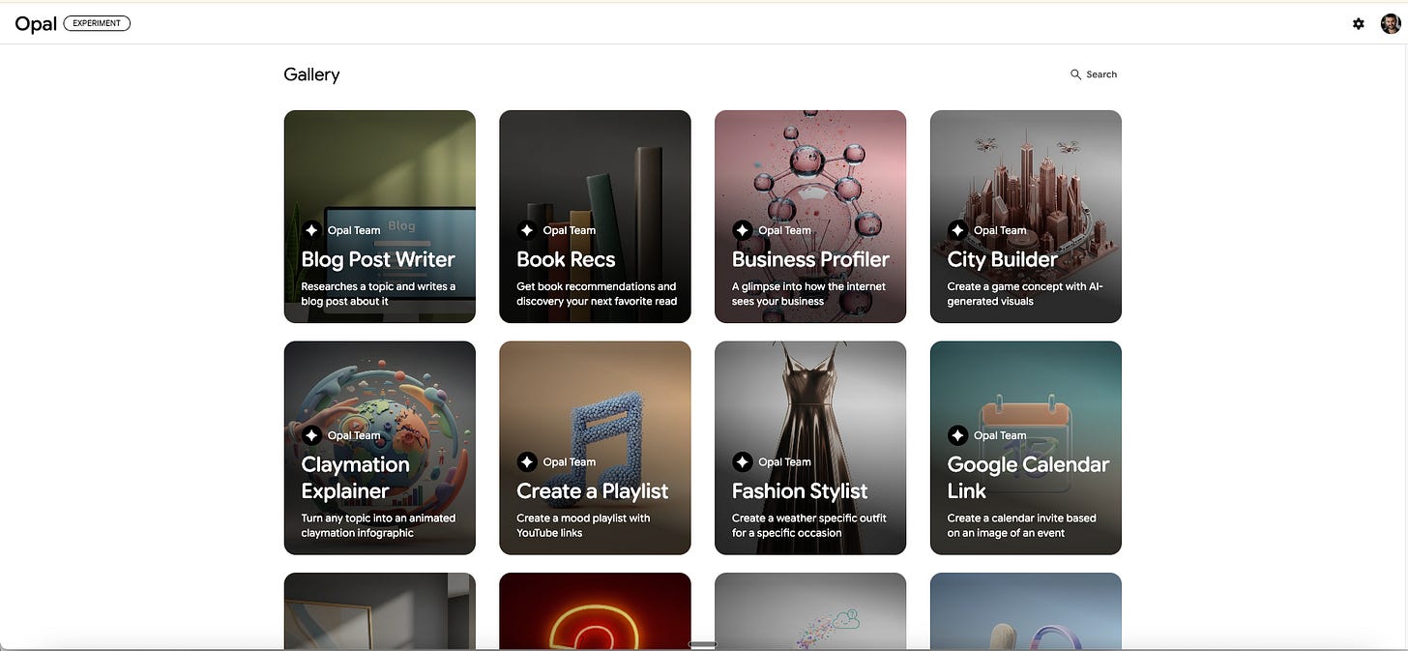Open the Book Recs card

[x=595, y=217]
